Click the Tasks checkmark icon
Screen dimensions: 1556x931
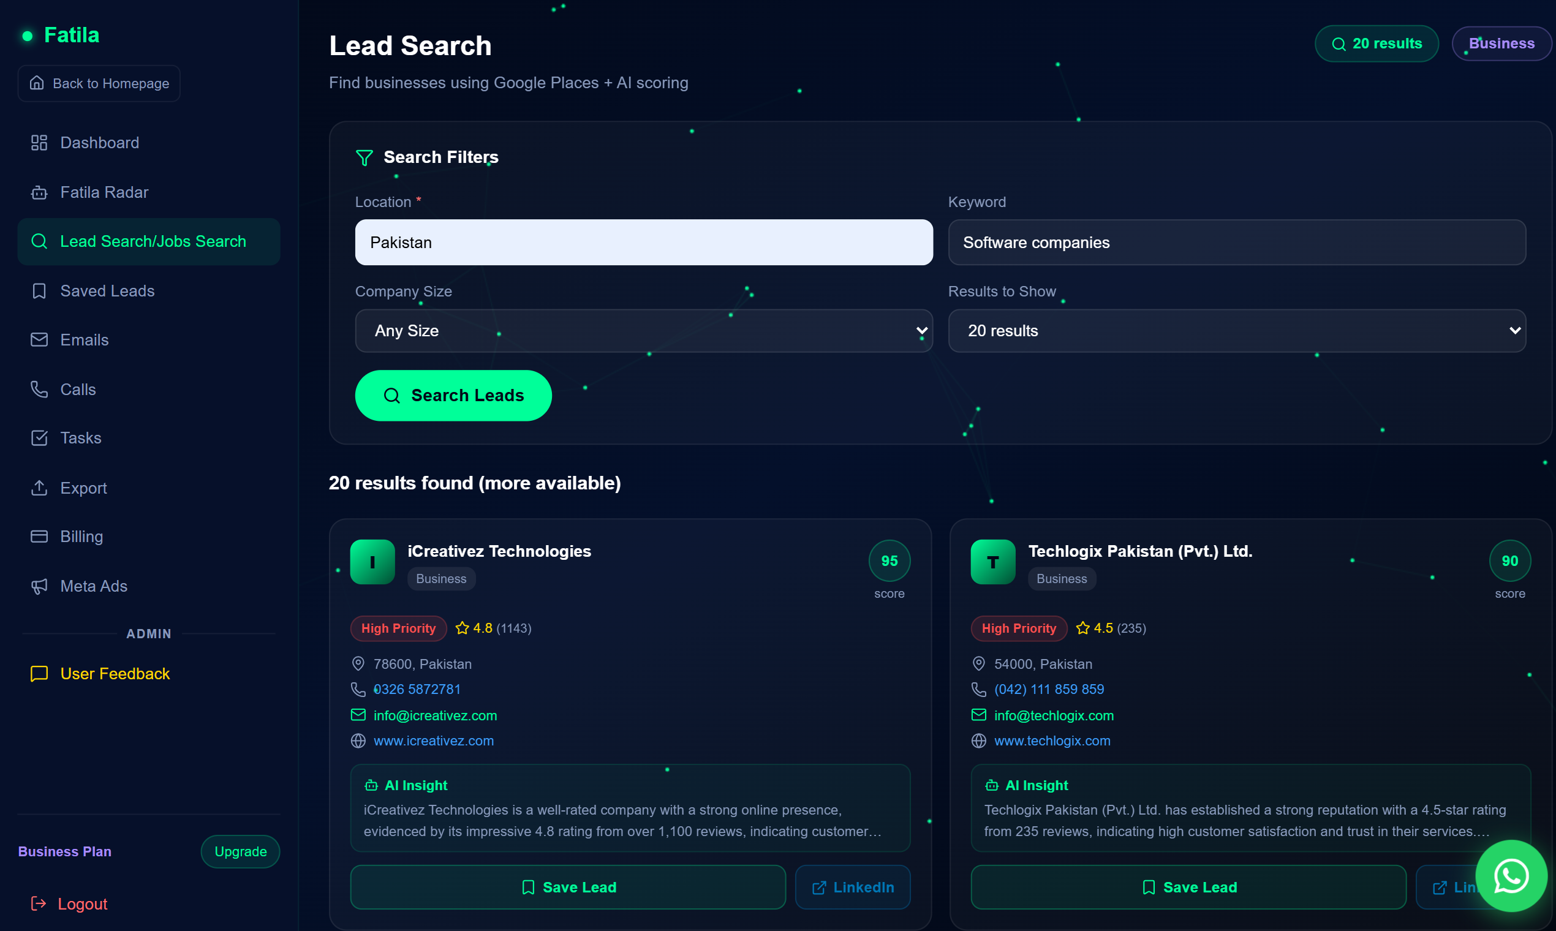point(39,438)
